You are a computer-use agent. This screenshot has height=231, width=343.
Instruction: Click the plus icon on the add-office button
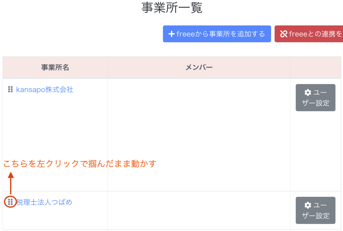(x=171, y=34)
